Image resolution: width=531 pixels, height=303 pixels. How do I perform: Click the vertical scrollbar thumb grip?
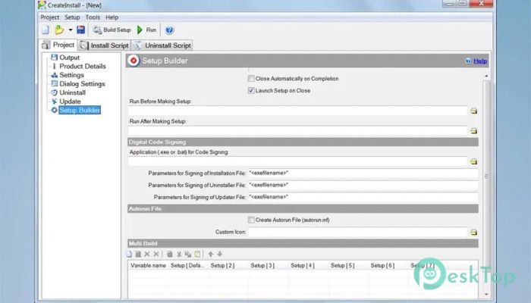(x=486, y=176)
